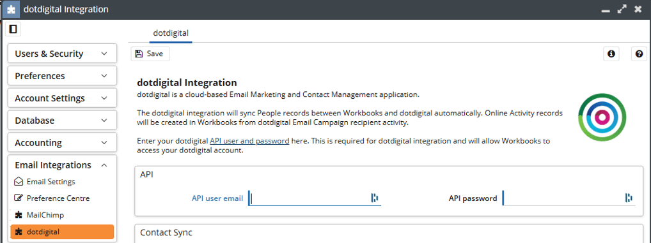Focus the API password input field
This screenshot has width=651, height=243.
tap(569, 198)
